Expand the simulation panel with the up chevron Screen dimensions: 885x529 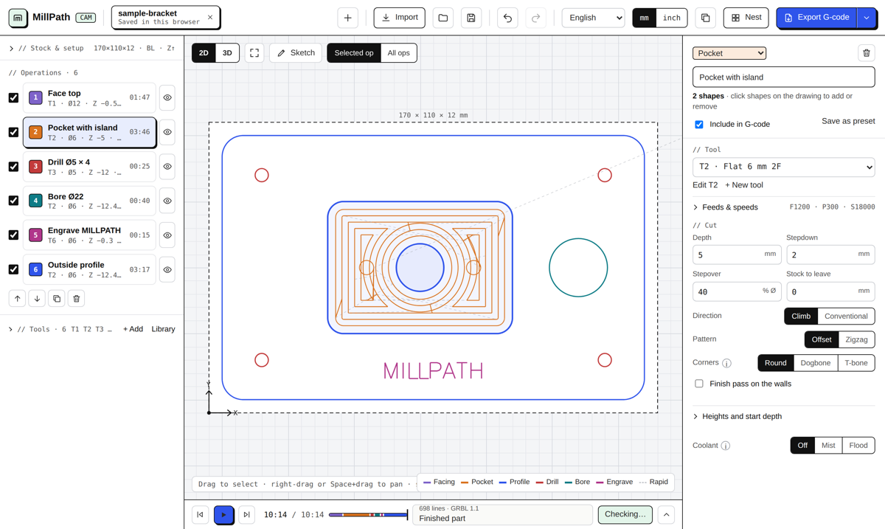point(666,515)
